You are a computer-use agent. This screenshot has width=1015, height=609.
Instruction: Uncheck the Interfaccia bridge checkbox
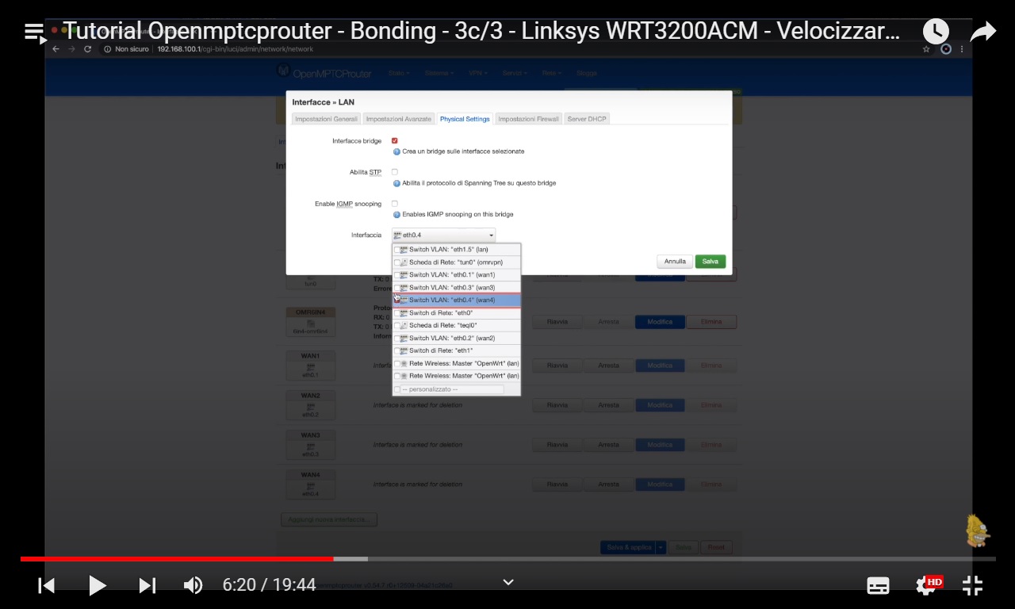tap(394, 140)
